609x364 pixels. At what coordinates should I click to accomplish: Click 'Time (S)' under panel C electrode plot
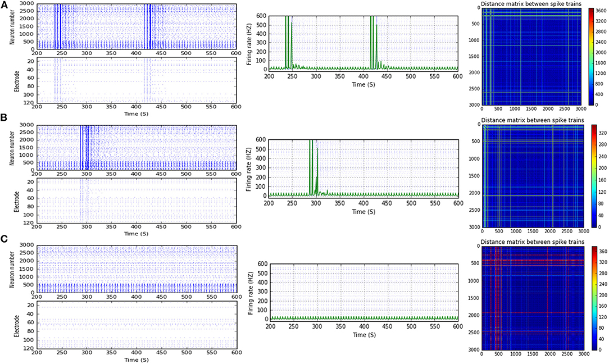[x=137, y=360]
